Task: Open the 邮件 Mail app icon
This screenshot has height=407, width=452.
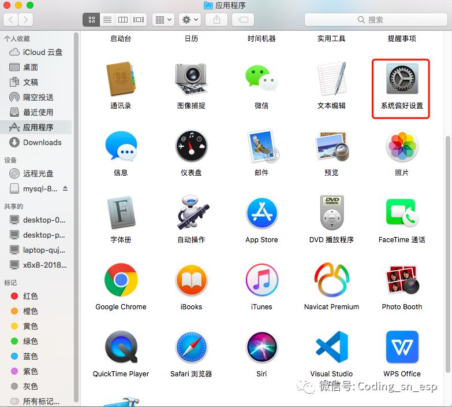Action: [x=262, y=146]
